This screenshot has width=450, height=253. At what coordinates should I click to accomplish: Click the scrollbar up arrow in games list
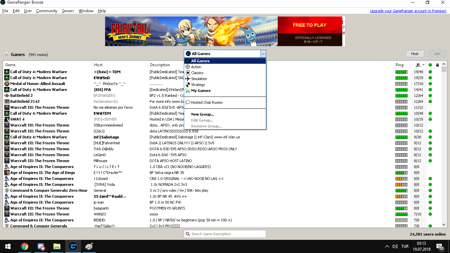point(444,64)
